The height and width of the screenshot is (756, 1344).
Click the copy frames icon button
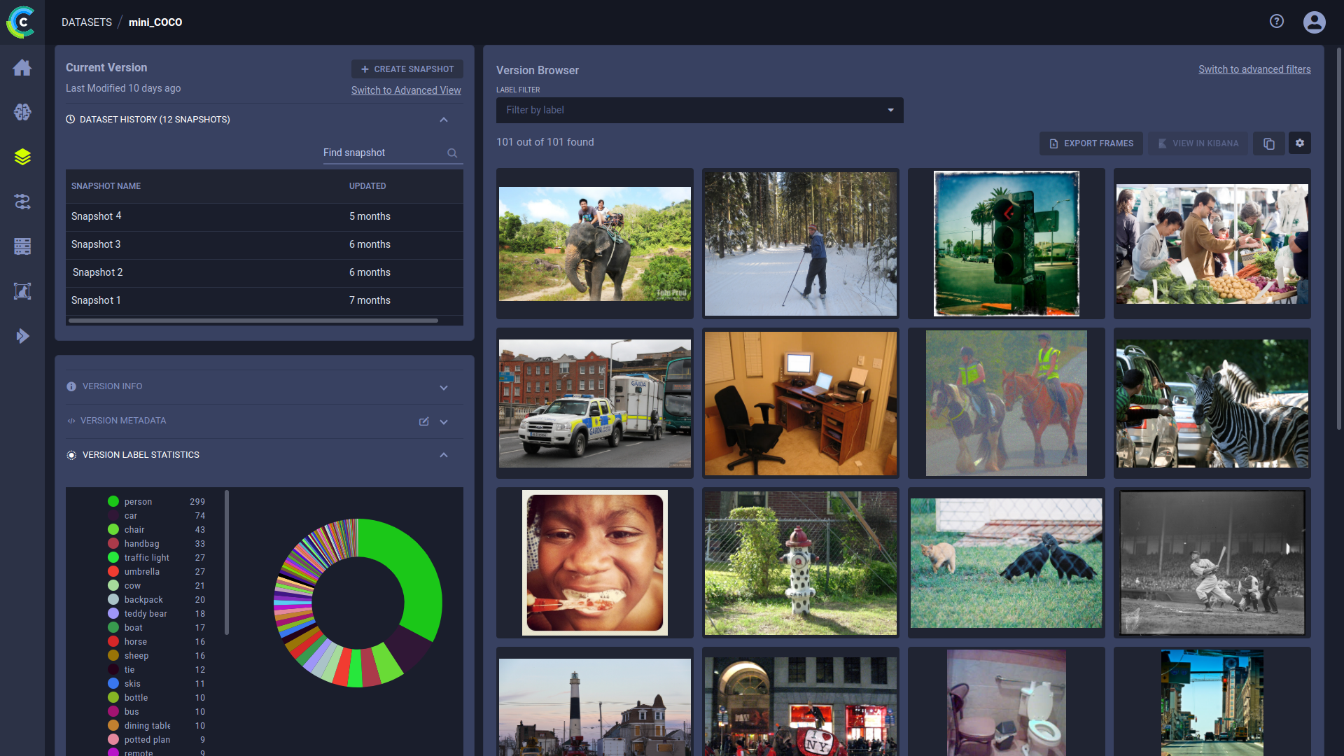(1268, 143)
